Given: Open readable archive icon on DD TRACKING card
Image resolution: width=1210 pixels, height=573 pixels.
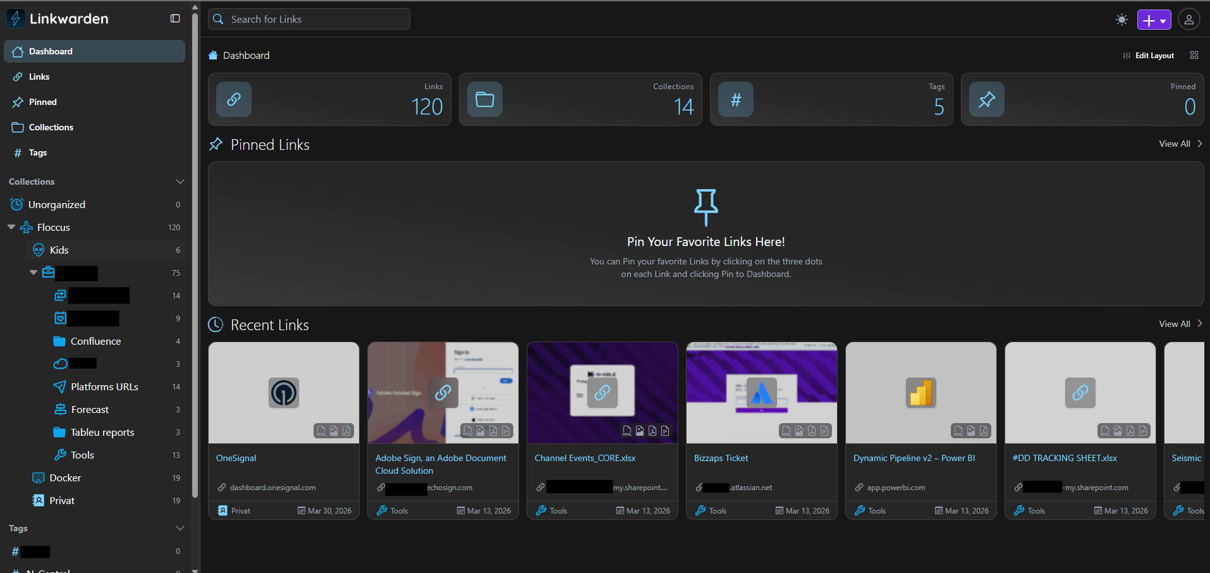Looking at the screenshot, I should point(1143,431).
